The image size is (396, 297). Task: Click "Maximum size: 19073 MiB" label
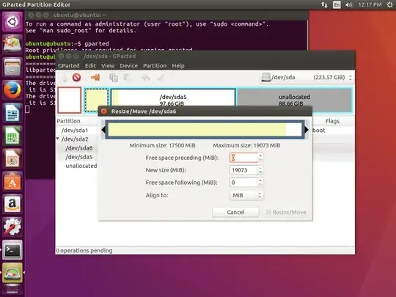(x=246, y=145)
